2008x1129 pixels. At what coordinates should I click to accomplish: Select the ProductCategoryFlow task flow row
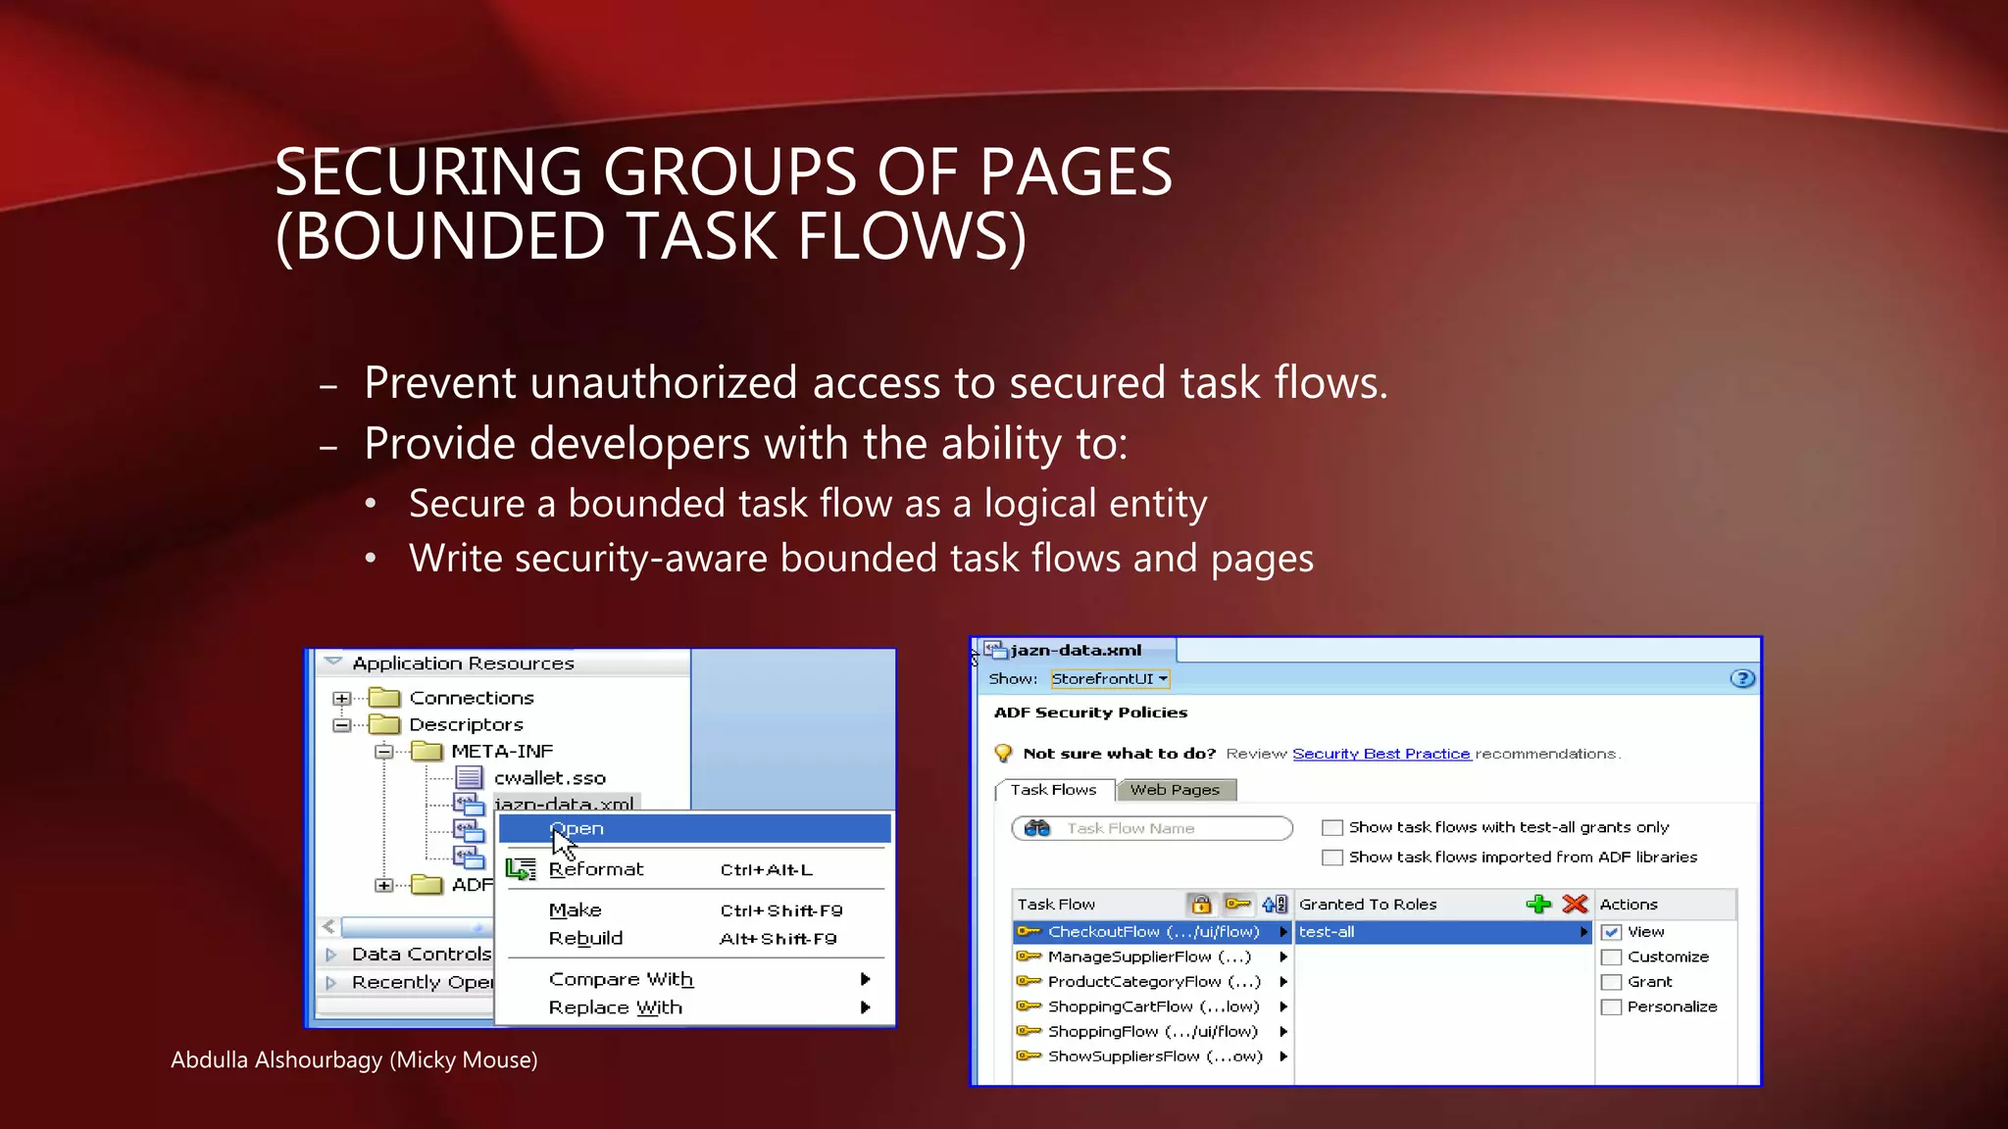pyautogui.click(x=1152, y=981)
